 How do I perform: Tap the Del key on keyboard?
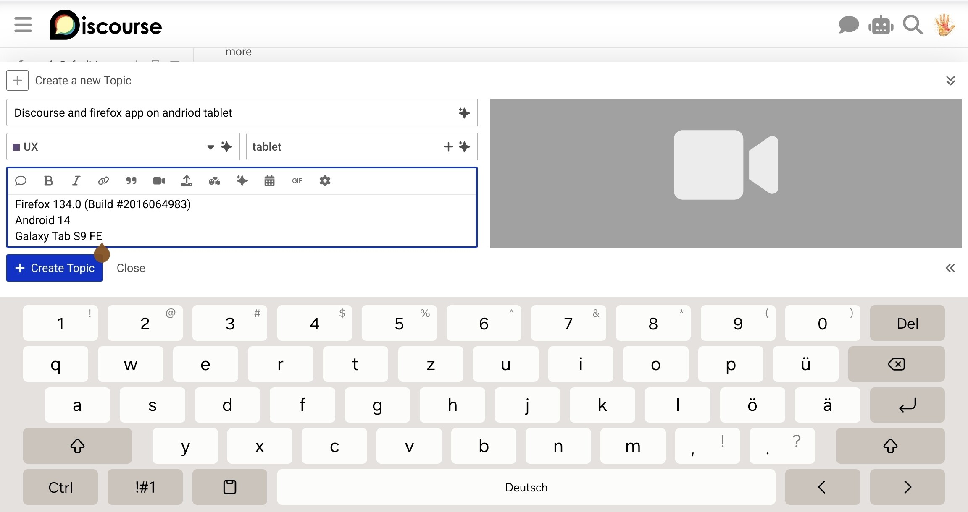click(x=907, y=323)
